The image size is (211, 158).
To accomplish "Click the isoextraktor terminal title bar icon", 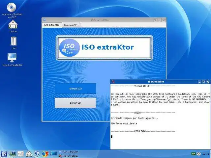I will [113, 82].
